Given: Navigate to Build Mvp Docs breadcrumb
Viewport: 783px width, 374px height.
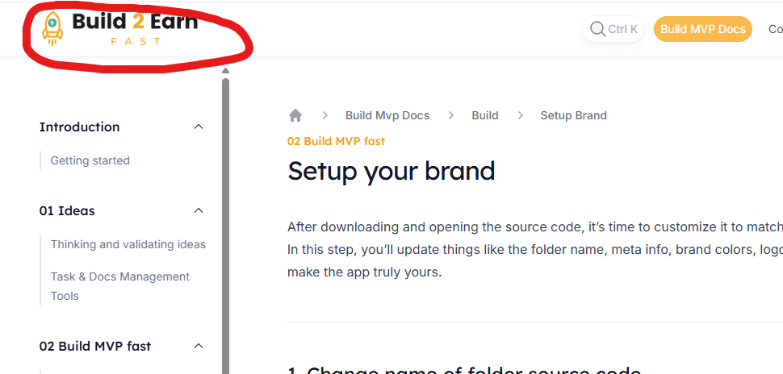Looking at the screenshot, I should click(x=387, y=115).
